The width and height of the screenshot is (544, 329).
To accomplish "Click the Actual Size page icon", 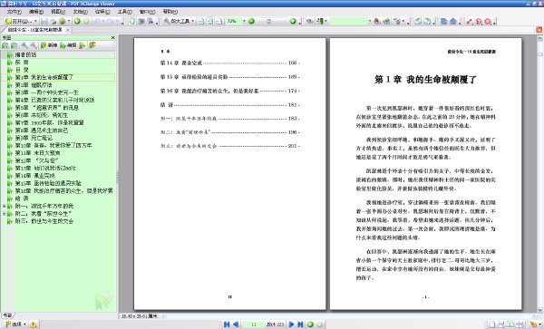I will click(201, 21).
